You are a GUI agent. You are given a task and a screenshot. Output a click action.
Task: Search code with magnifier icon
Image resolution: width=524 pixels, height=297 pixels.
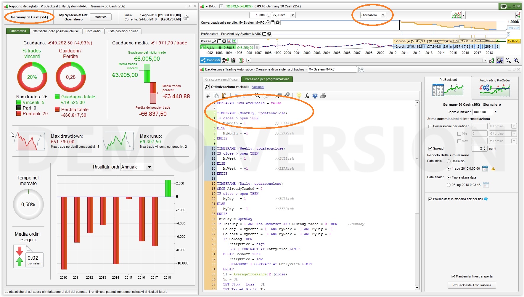[x=257, y=96]
